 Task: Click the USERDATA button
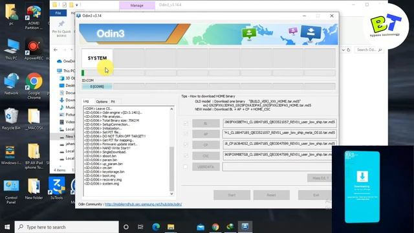[206, 167]
